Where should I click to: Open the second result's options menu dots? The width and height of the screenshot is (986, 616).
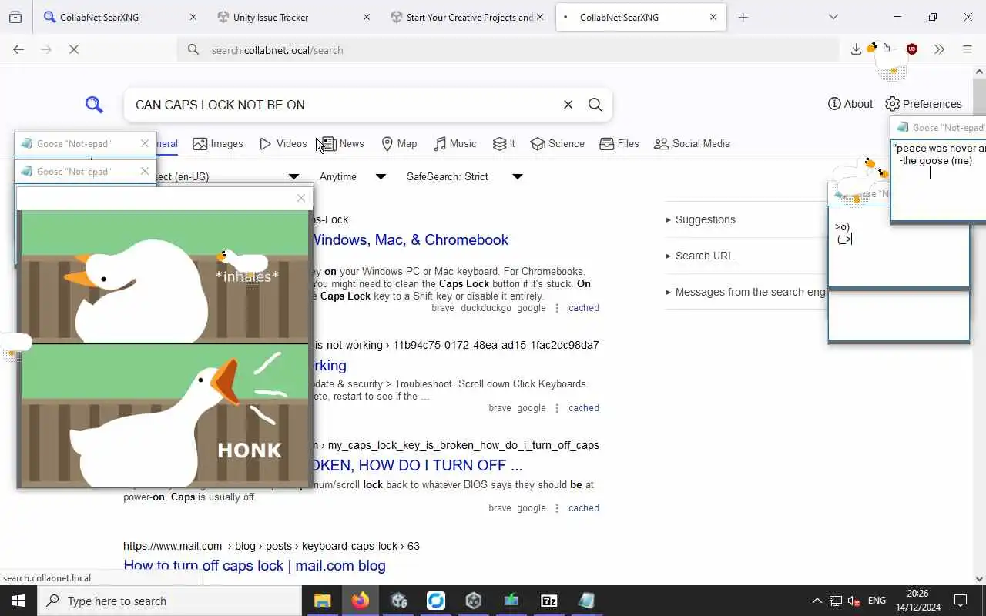[x=557, y=408]
